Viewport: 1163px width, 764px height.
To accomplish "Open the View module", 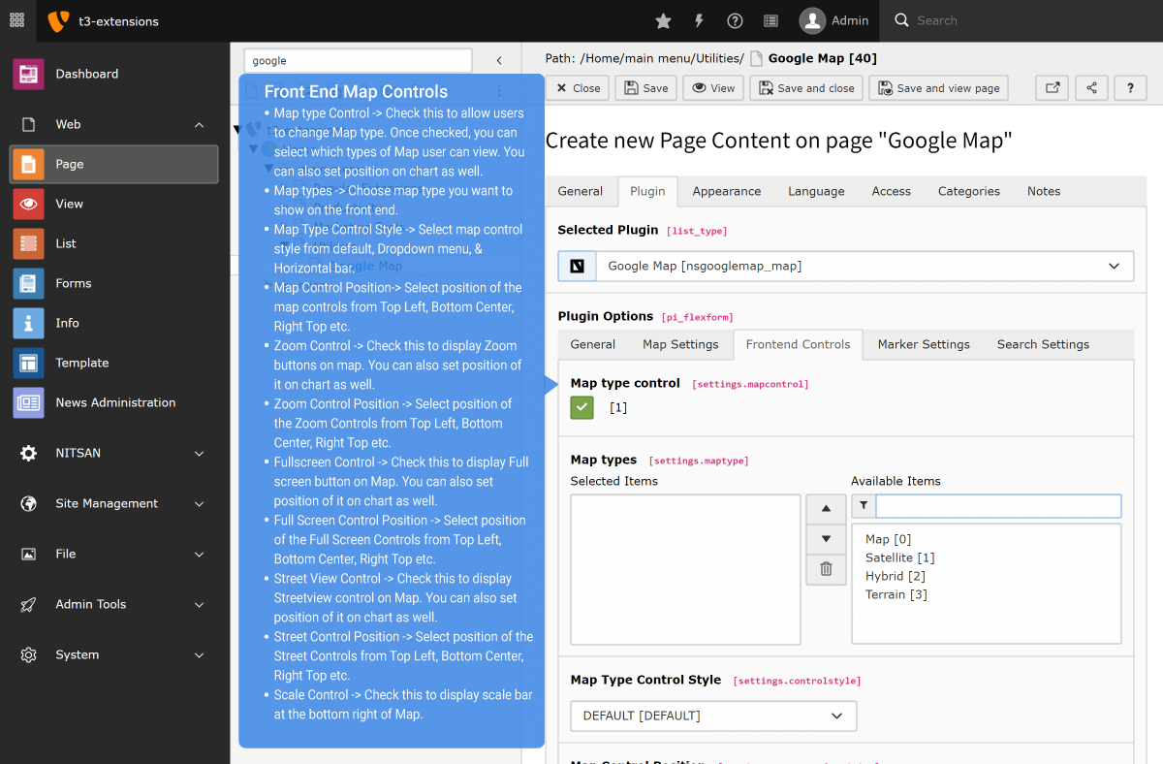I will 114,204.
